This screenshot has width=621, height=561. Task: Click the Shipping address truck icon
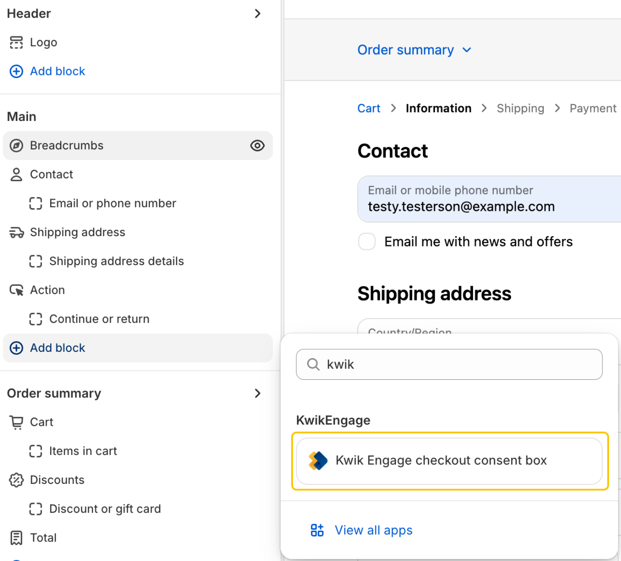point(16,232)
